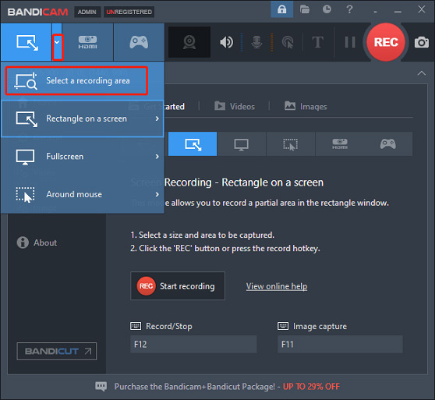The image size is (435, 400).
Task: Click the keyboard icon beside Image capture
Action: pos(283,326)
